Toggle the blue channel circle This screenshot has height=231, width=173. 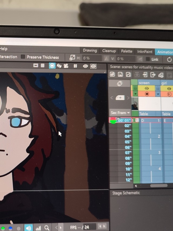[x=11, y=228]
